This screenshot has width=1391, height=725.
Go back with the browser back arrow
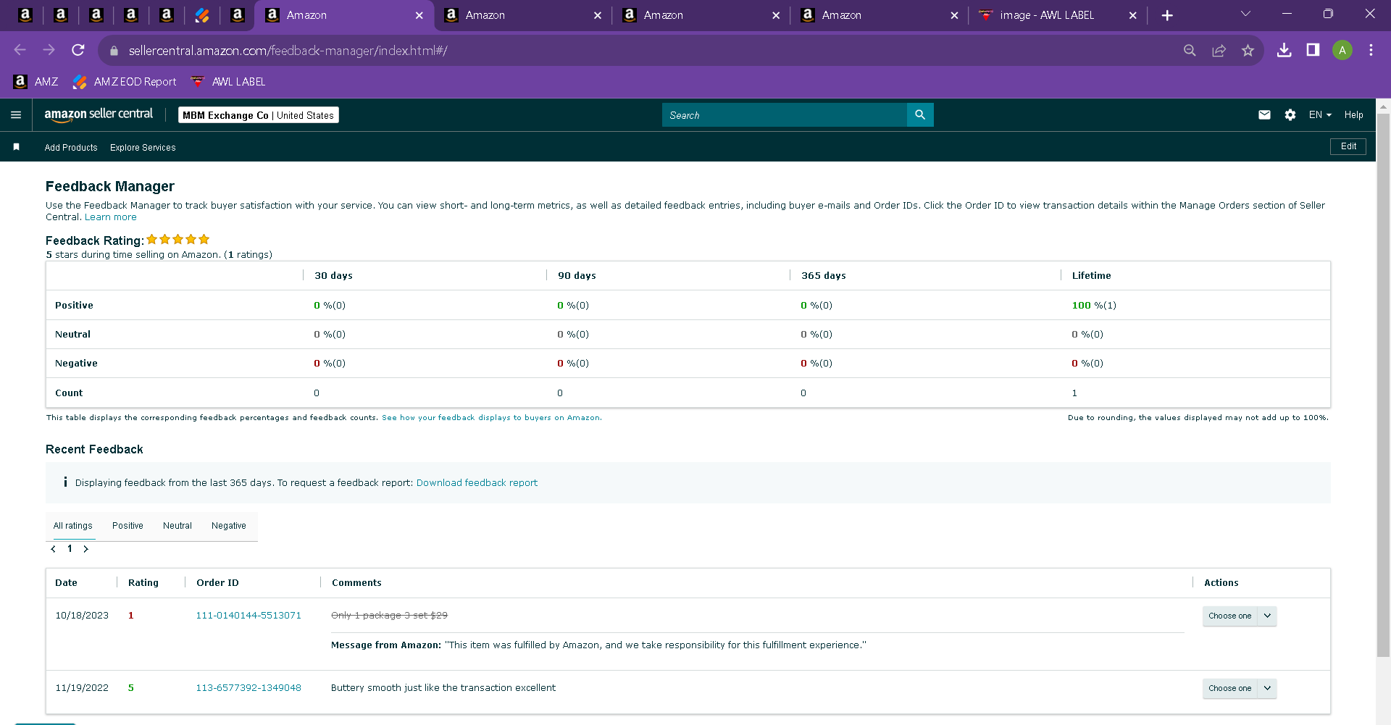click(x=20, y=50)
